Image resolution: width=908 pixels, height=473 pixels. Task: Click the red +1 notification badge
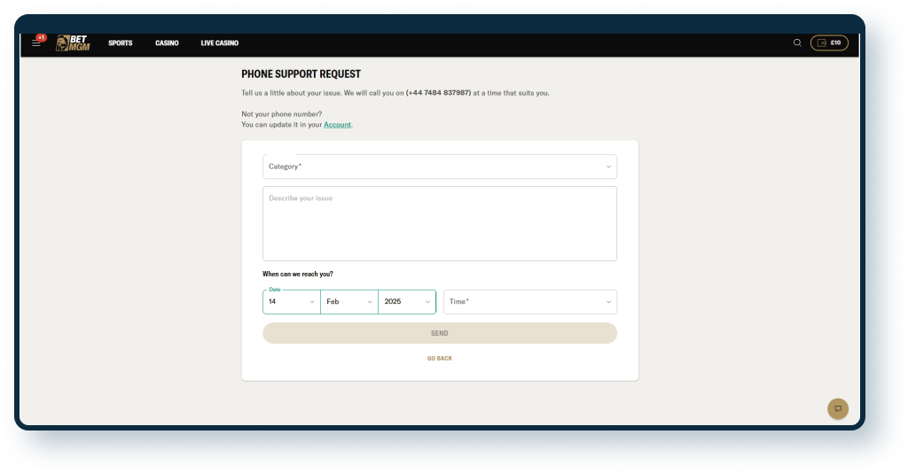pos(41,37)
